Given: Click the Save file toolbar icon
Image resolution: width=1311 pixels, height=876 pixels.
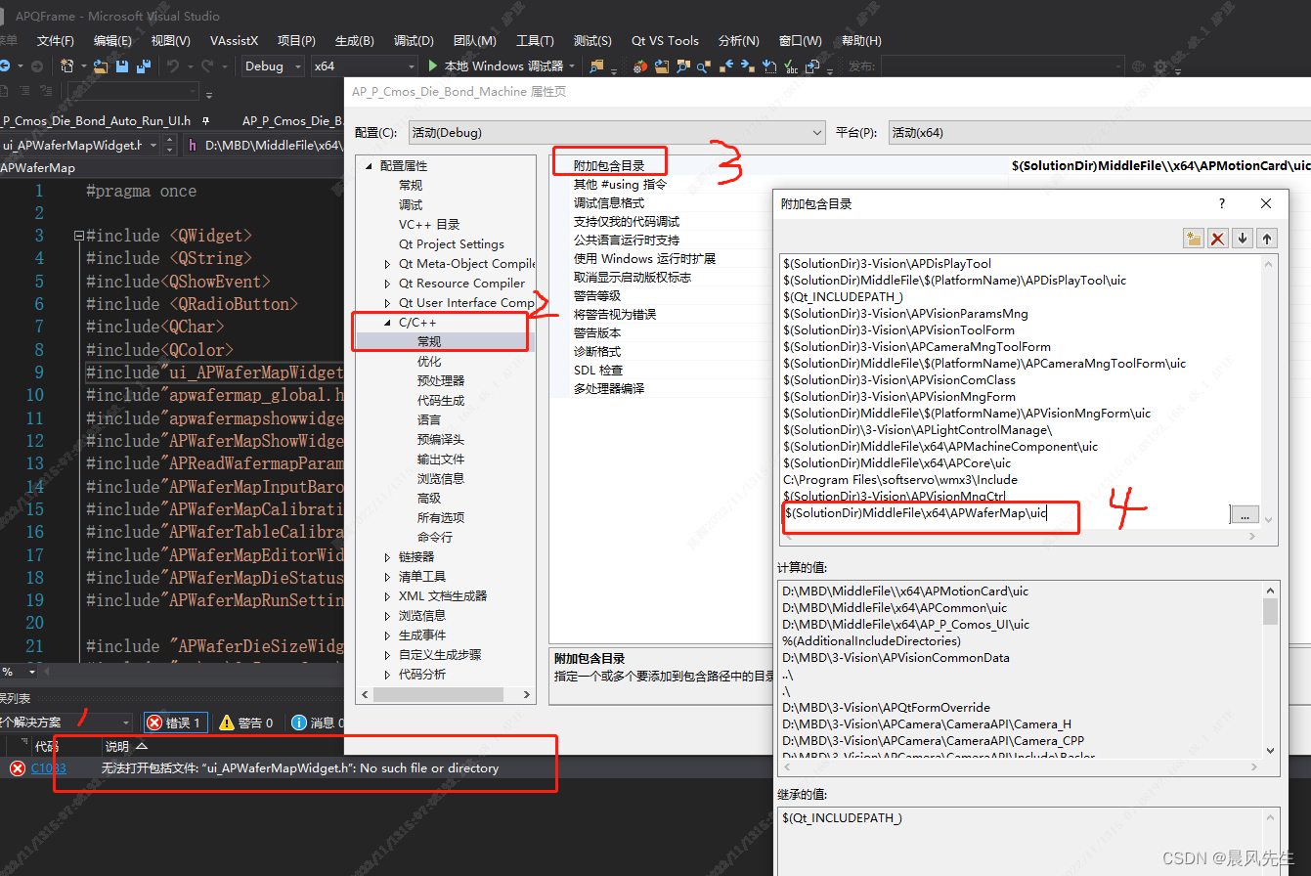Looking at the screenshot, I should [x=122, y=66].
